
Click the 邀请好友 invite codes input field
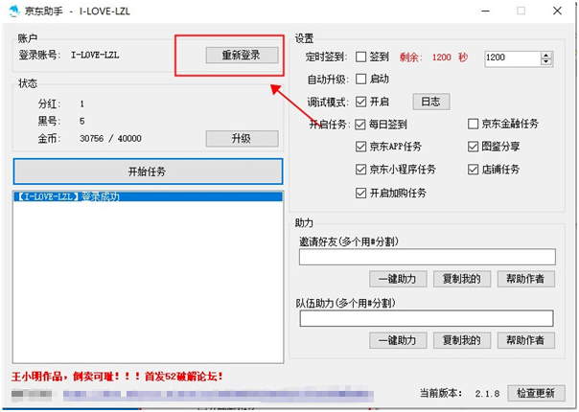coord(428,257)
